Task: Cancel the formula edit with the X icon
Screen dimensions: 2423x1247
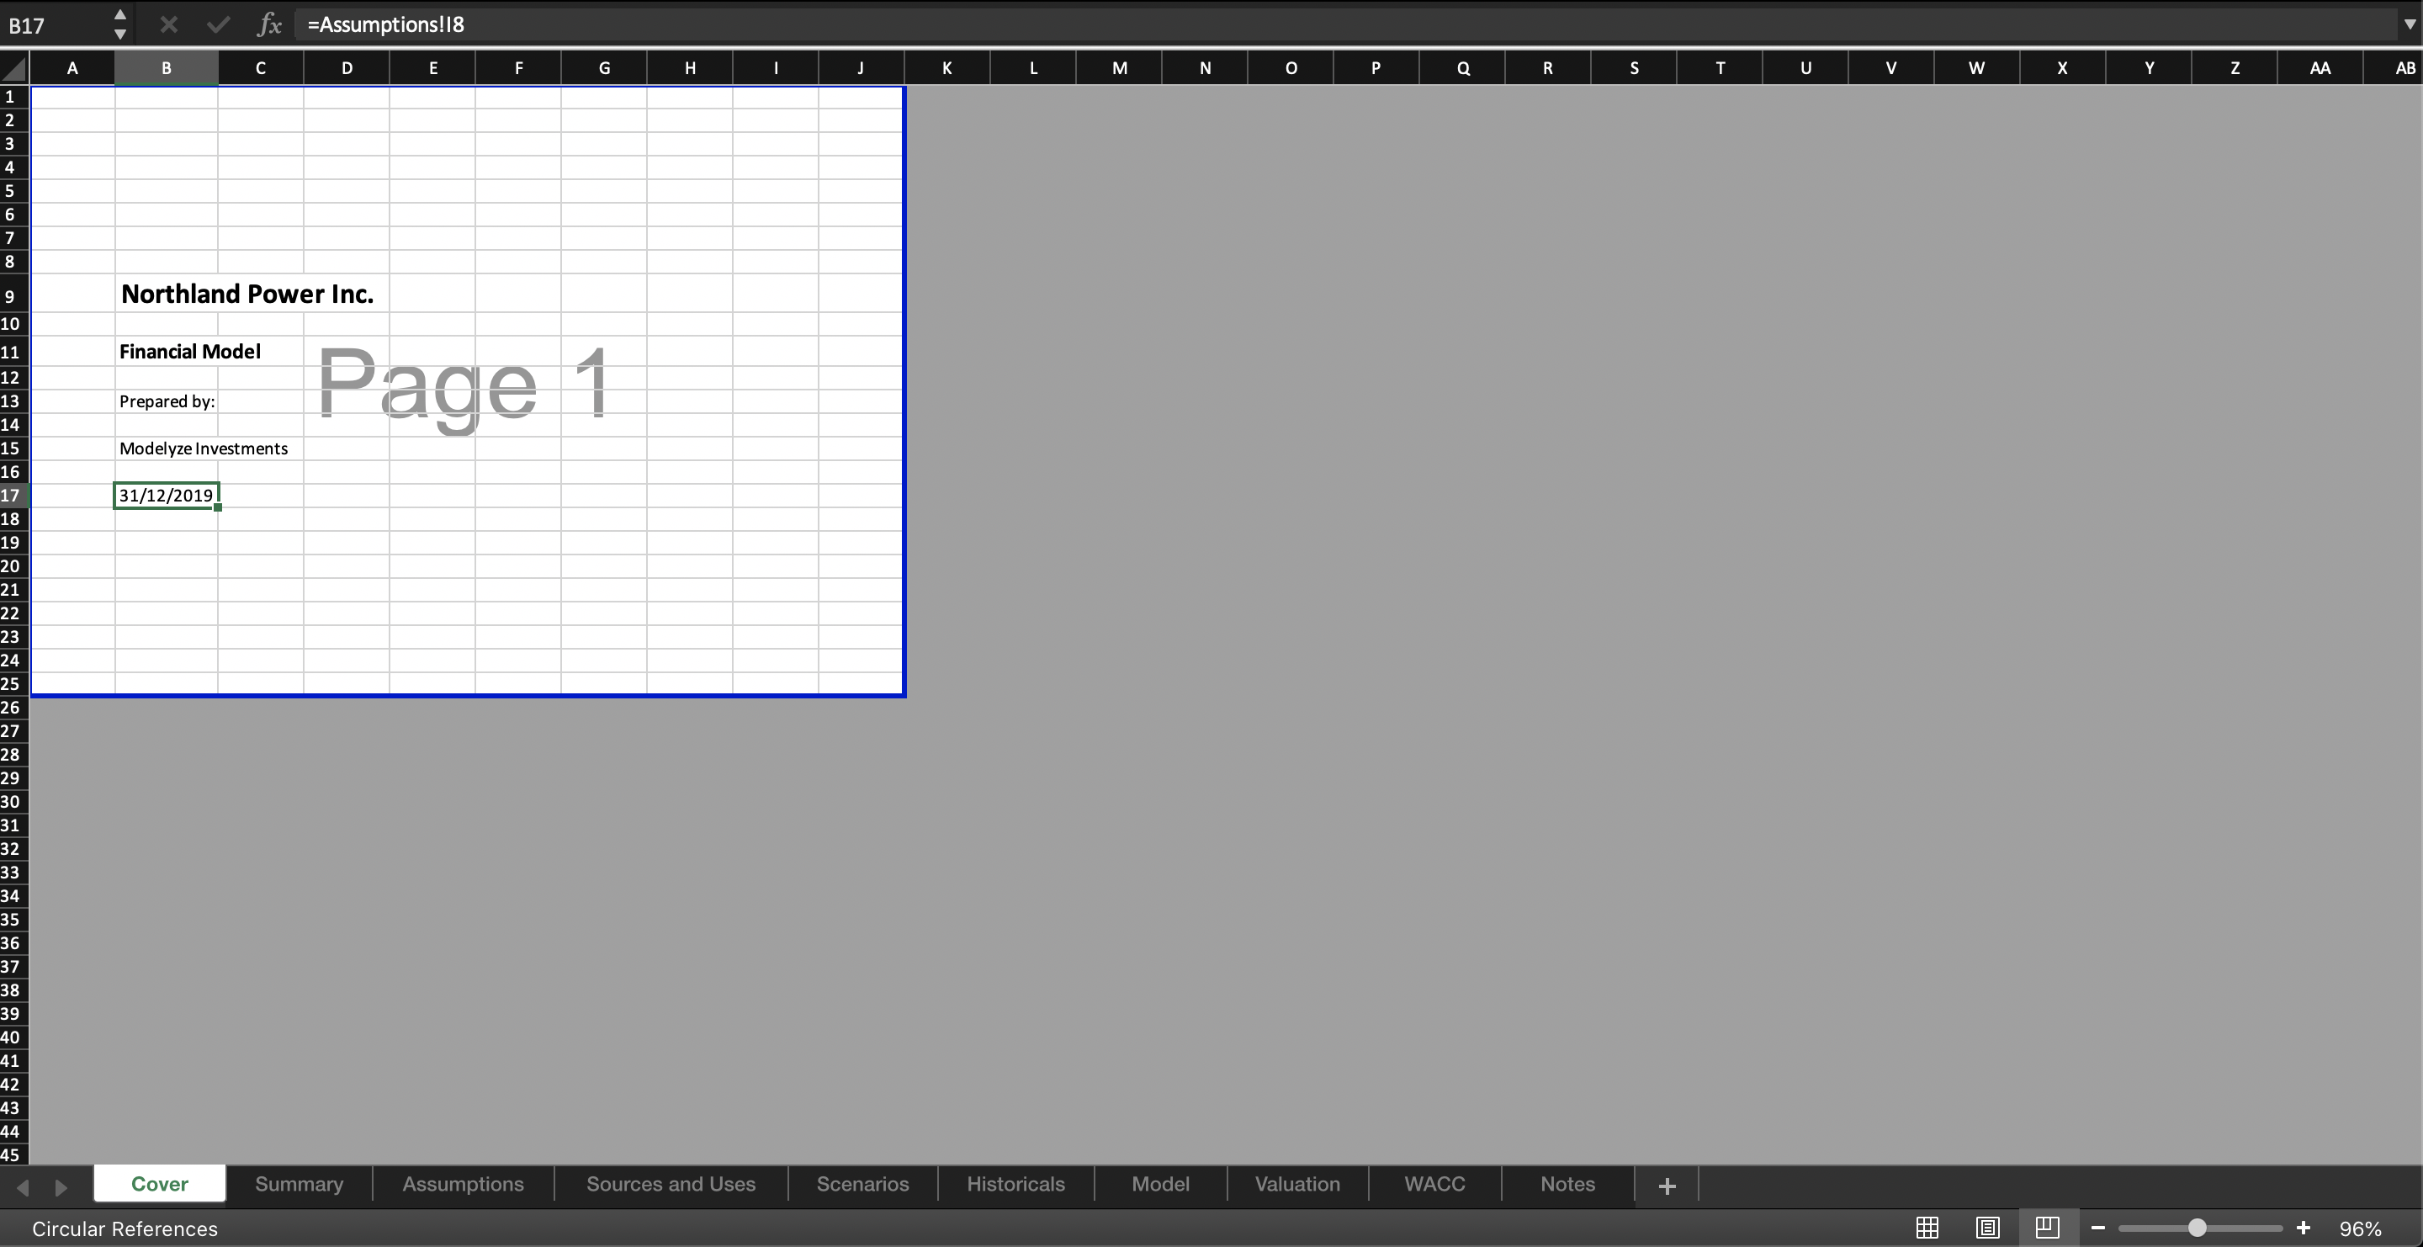Action: click(169, 24)
